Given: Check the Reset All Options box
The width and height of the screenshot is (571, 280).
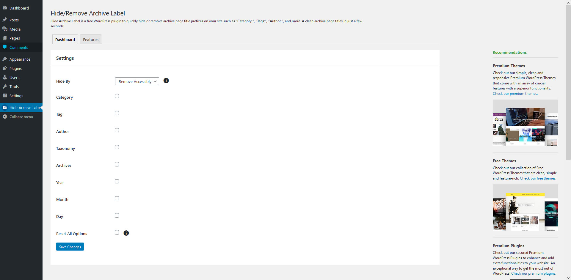Looking at the screenshot, I should click(117, 232).
